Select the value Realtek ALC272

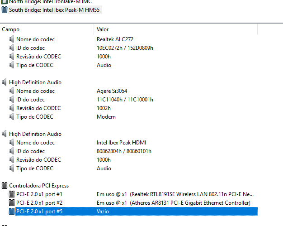click(115, 39)
